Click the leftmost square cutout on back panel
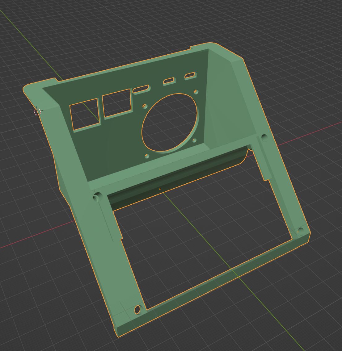The height and width of the screenshot is (351, 342). (85, 115)
